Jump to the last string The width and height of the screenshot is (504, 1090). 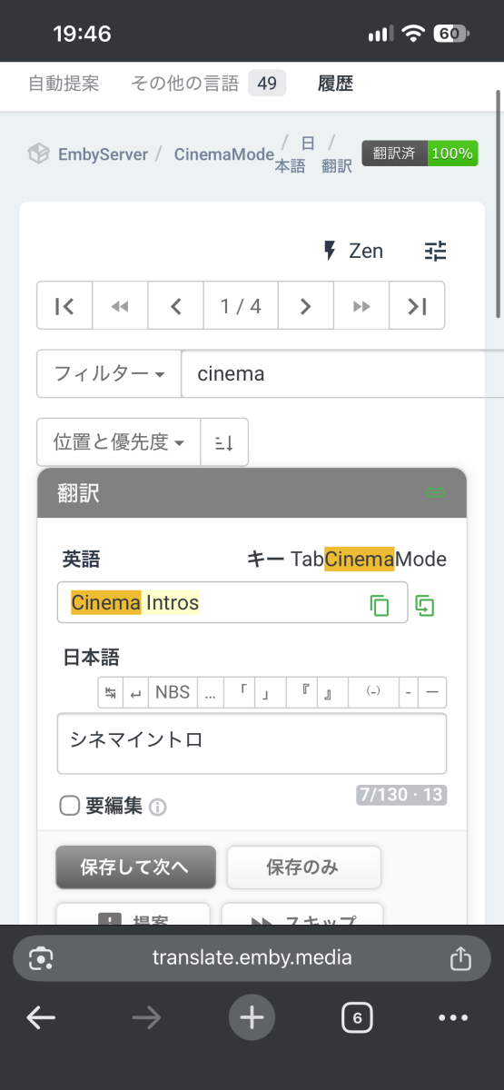point(417,306)
